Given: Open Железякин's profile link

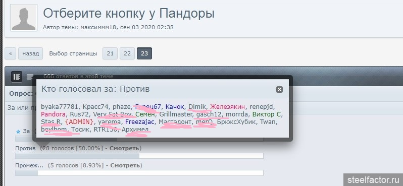Looking at the screenshot, I should click(228, 106).
